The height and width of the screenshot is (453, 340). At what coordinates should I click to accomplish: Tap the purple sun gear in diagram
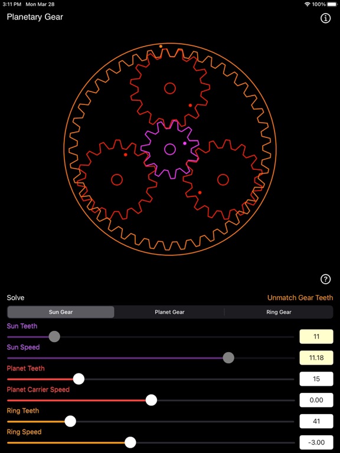point(170,149)
